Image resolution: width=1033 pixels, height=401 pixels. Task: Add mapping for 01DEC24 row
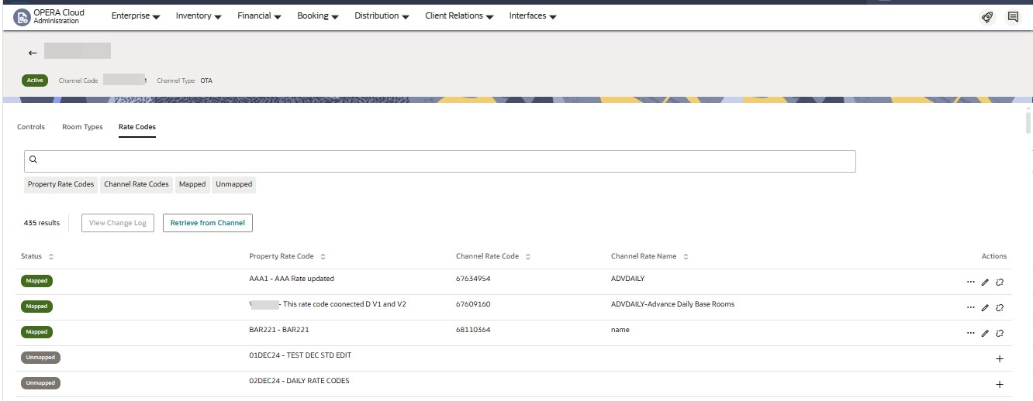pyautogui.click(x=1000, y=359)
